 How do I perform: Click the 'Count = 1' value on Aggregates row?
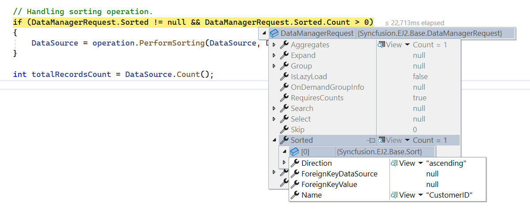point(430,45)
